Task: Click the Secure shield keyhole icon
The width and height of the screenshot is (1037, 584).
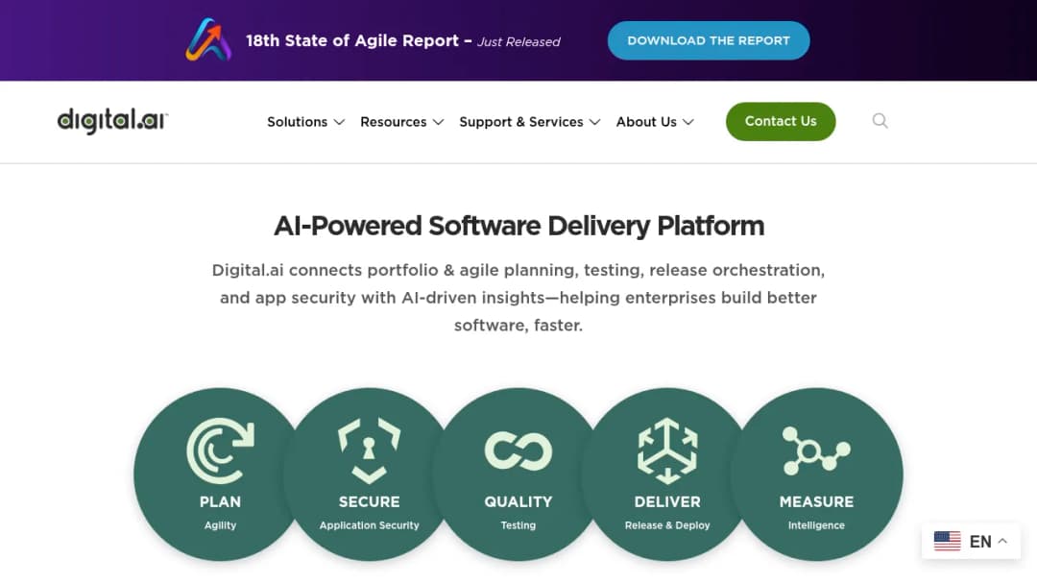Action: tap(369, 450)
